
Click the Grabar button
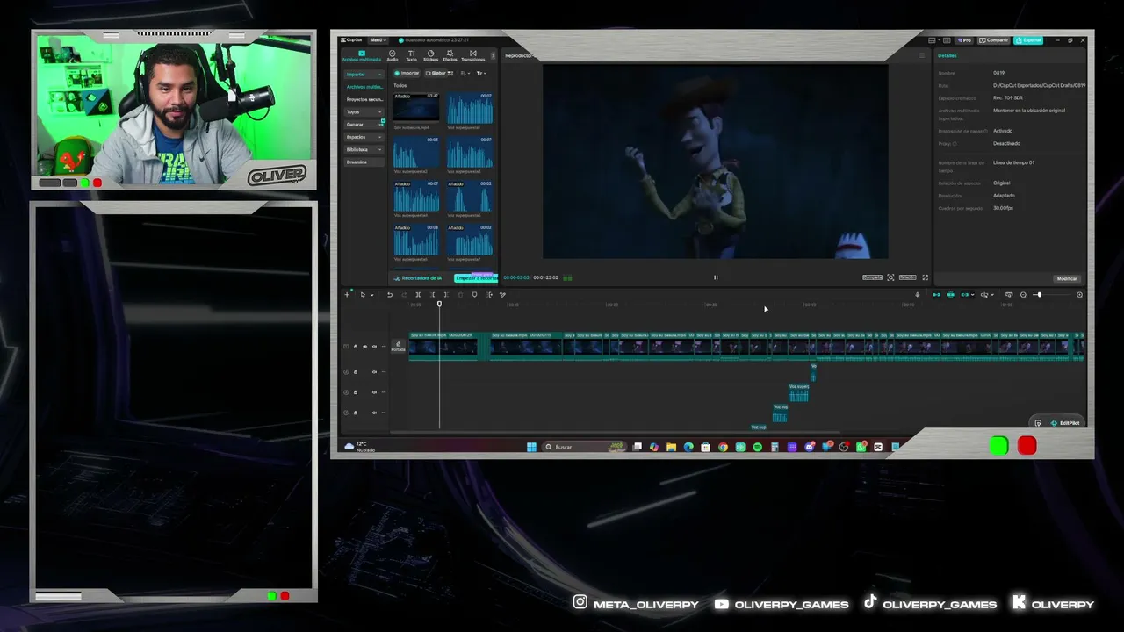[x=438, y=73]
